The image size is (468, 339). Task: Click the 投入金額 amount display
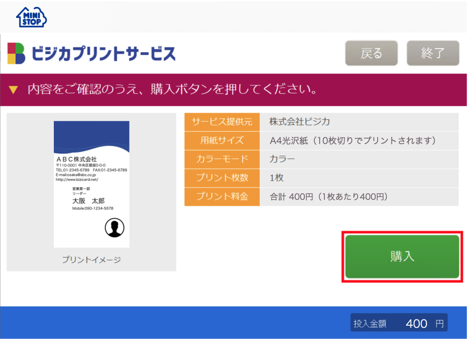click(399, 323)
